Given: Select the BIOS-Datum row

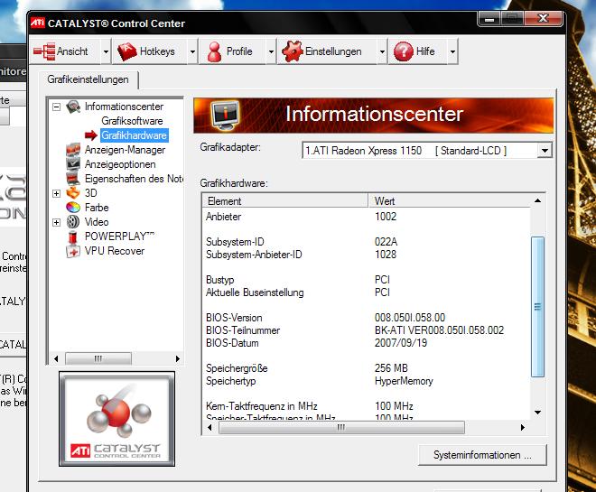Looking at the screenshot, I should click(x=368, y=343).
